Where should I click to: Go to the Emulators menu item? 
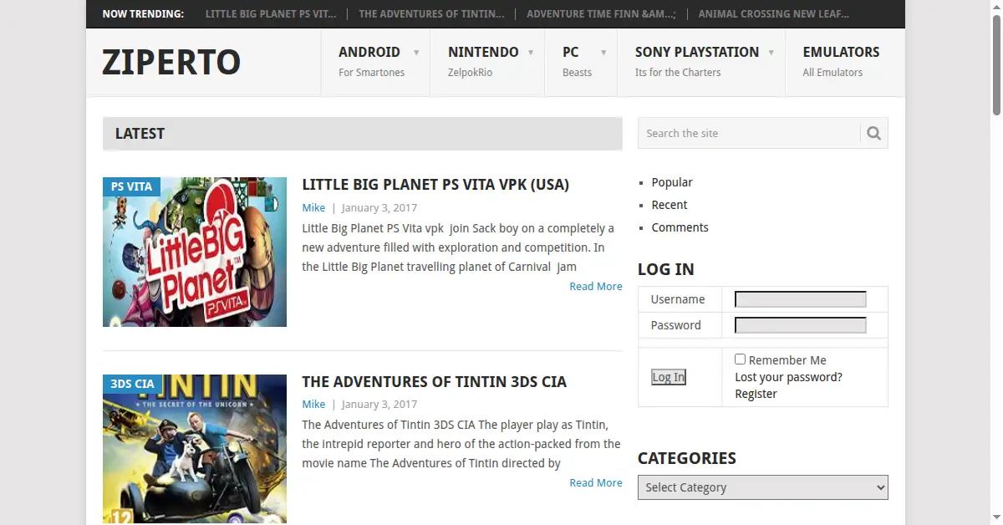pos(841,62)
